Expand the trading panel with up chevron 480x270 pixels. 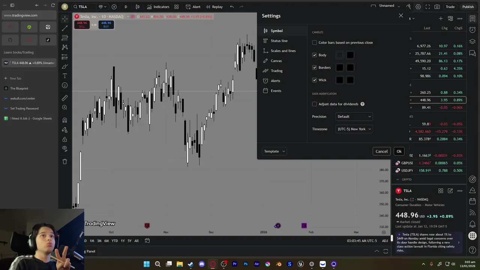coord(376,251)
